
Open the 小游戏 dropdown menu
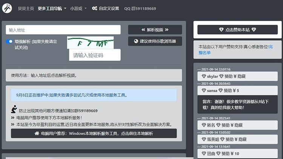pos(78,8)
